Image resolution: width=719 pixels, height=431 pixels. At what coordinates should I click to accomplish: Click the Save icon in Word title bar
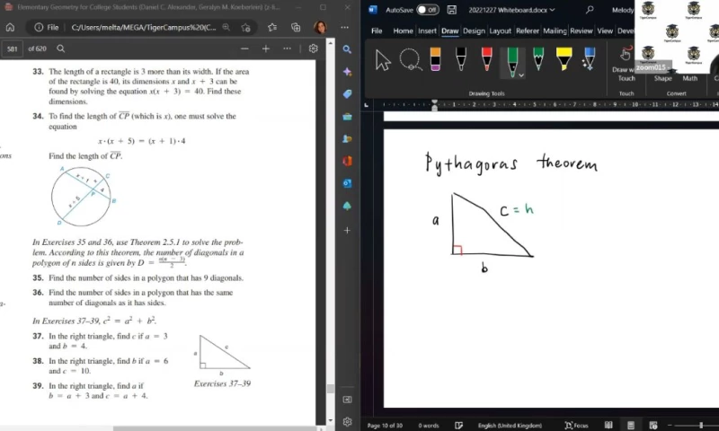point(452,10)
